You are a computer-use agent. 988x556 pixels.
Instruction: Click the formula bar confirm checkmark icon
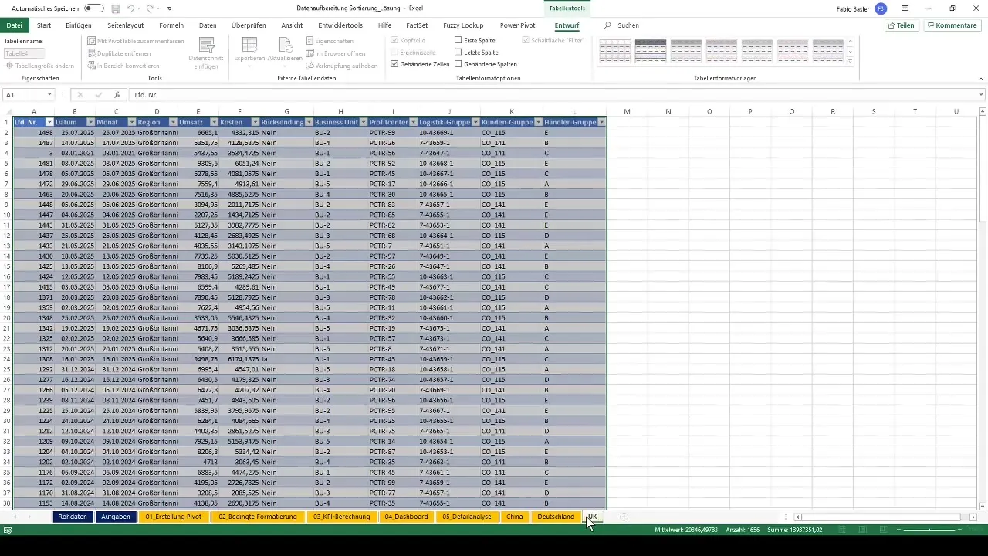tap(98, 95)
